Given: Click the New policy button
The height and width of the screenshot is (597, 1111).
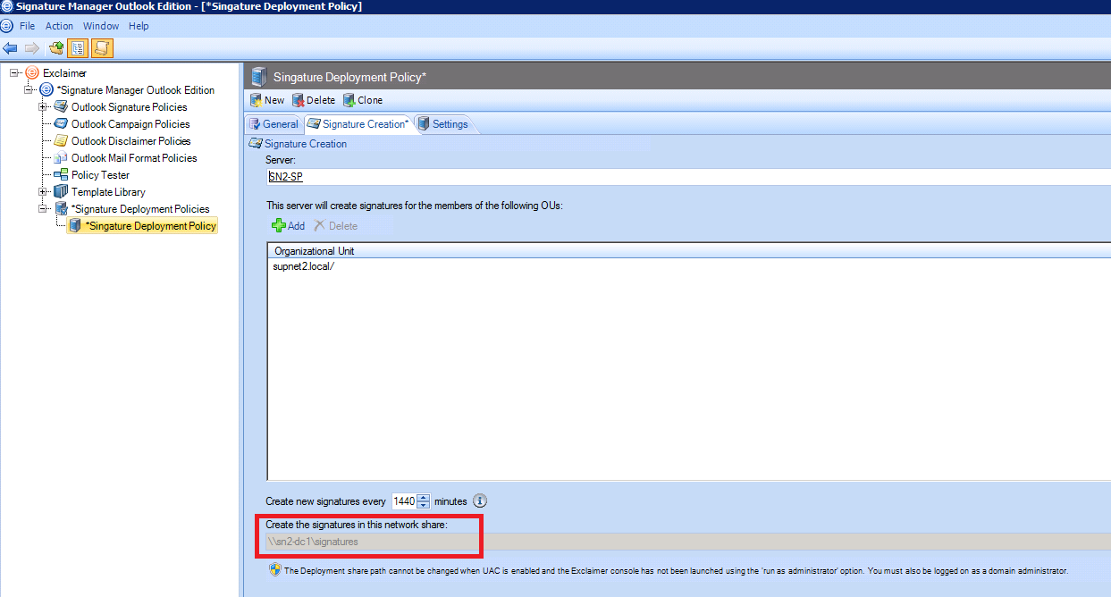Looking at the screenshot, I should click(x=267, y=100).
